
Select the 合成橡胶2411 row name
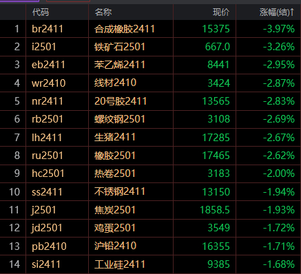click(125, 29)
